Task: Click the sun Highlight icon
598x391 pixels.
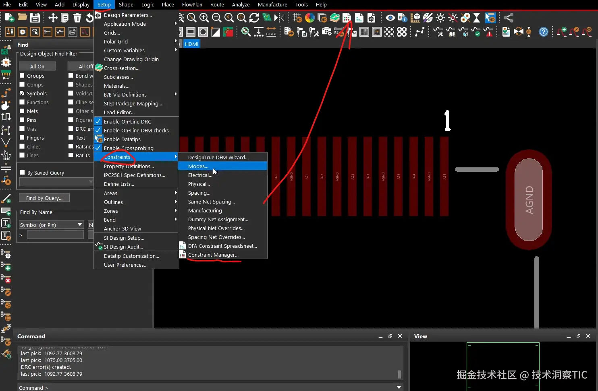Action: coord(440,17)
